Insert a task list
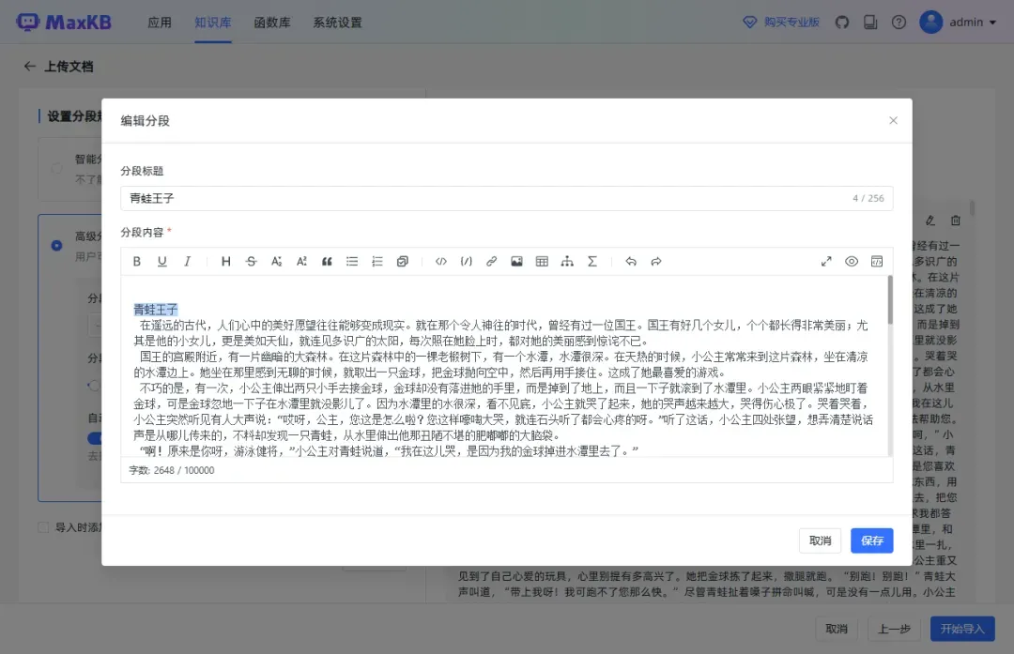This screenshot has width=1014, height=654. (402, 261)
